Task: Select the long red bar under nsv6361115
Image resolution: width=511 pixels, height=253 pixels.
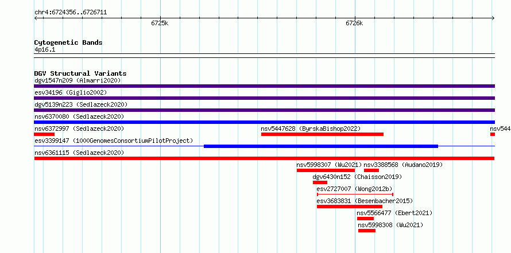Action: point(264,158)
